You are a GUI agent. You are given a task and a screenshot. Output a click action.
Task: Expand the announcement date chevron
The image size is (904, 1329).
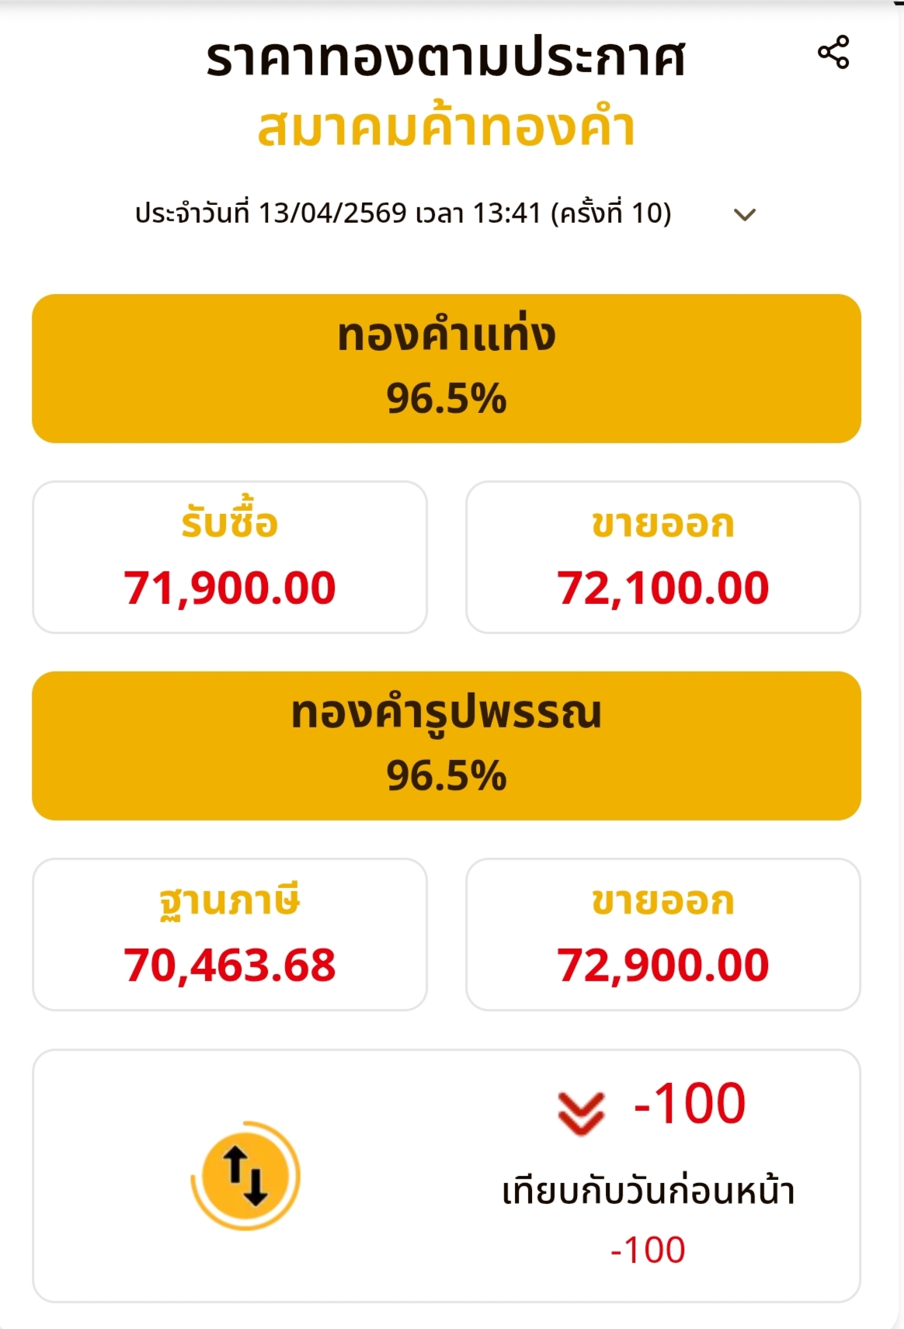745,214
